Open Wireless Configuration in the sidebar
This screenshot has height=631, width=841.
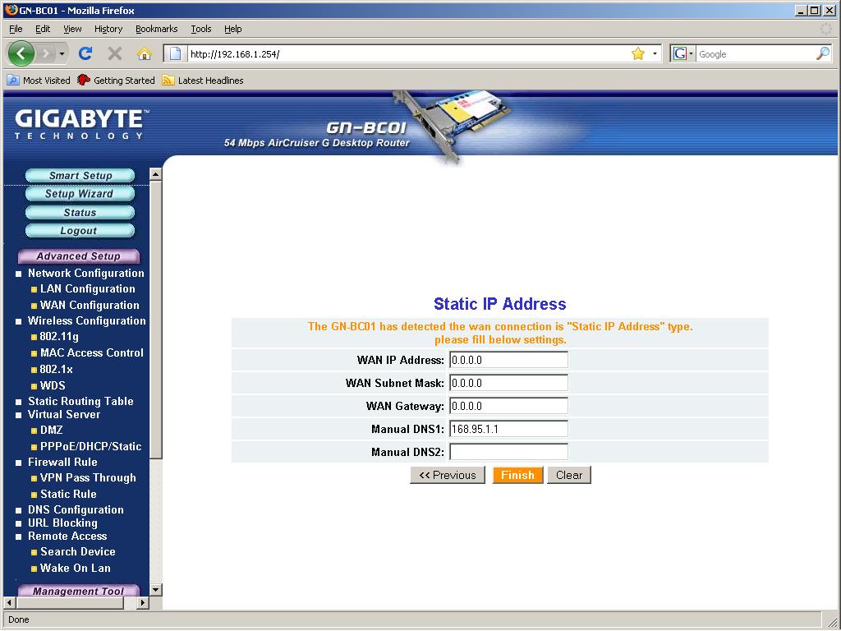click(86, 321)
